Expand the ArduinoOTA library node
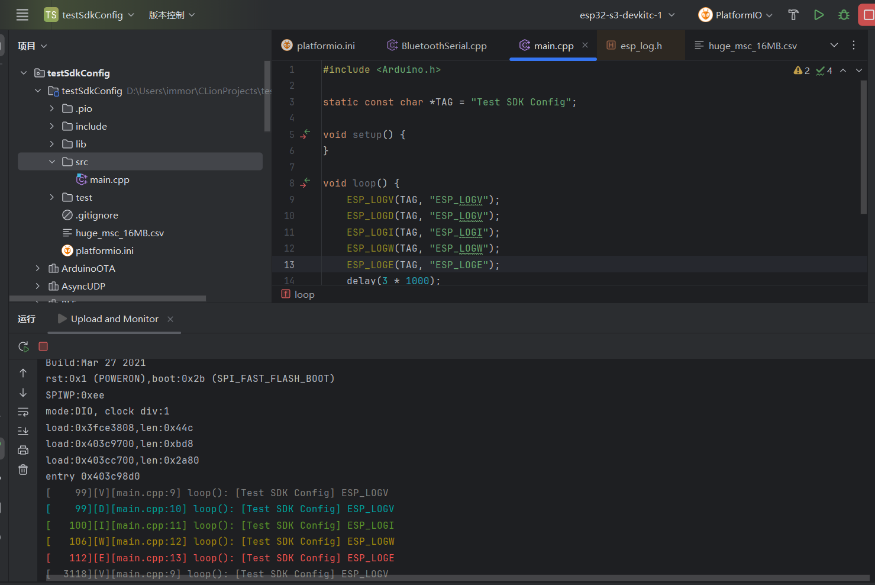 point(38,268)
